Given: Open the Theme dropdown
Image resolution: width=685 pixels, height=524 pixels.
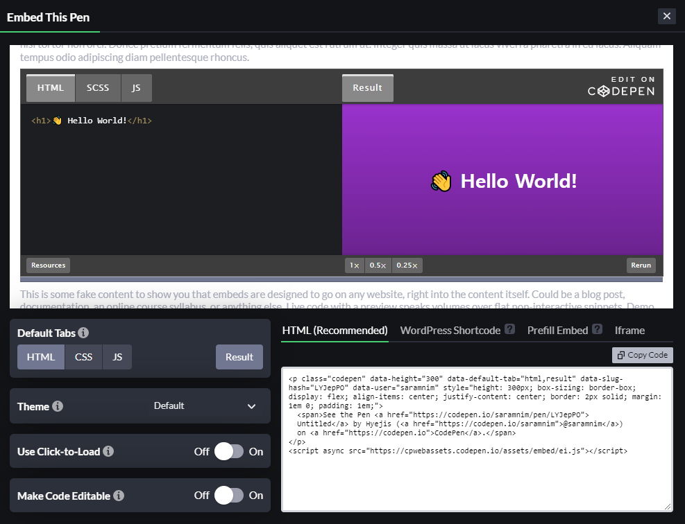Looking at the screenshot, I should pyautogui.click(x=205, y=405).
